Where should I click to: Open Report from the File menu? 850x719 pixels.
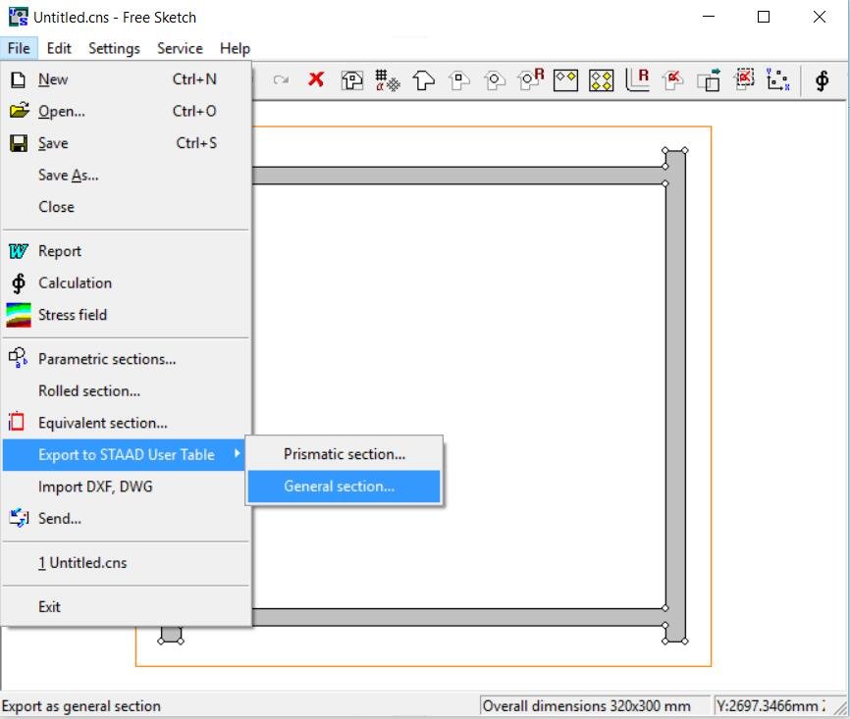[127, 251]
